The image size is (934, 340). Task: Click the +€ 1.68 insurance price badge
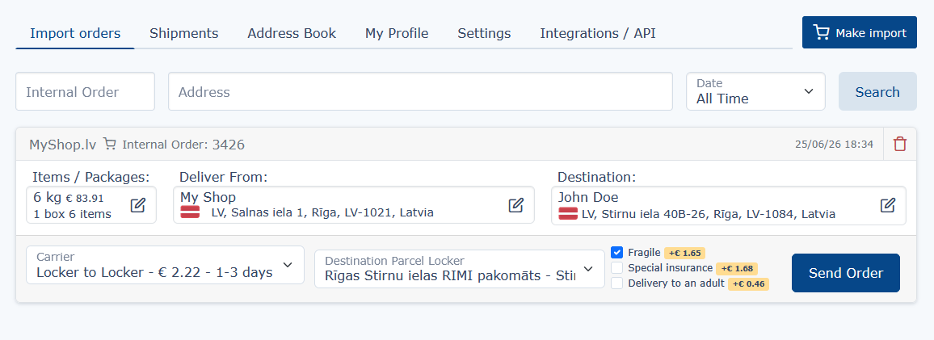[x=737, y=269]
